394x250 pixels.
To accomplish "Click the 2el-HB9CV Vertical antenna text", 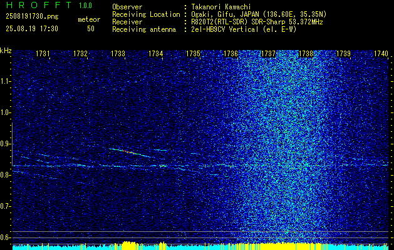I will (244, 29).
